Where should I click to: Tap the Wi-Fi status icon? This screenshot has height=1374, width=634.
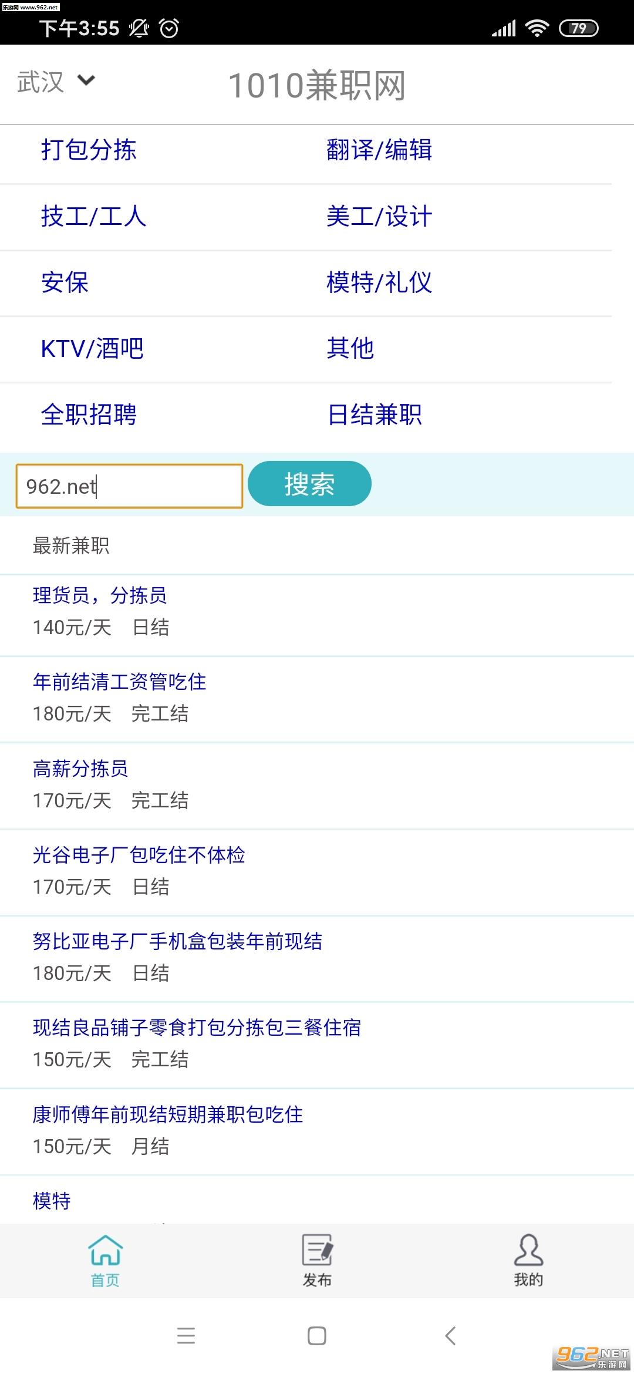point(537,28)
